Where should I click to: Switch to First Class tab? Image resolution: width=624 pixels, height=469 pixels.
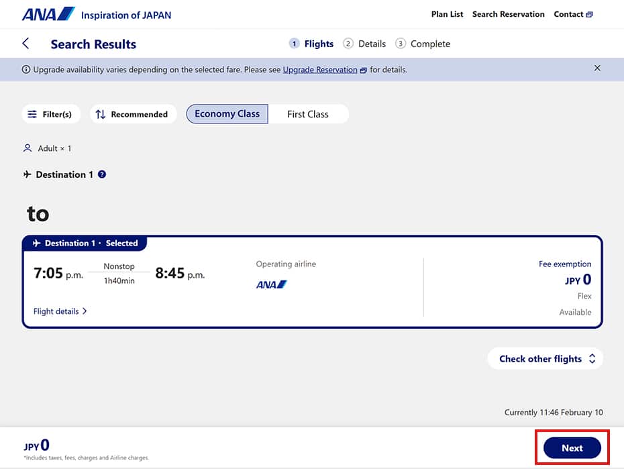point(308,114)
